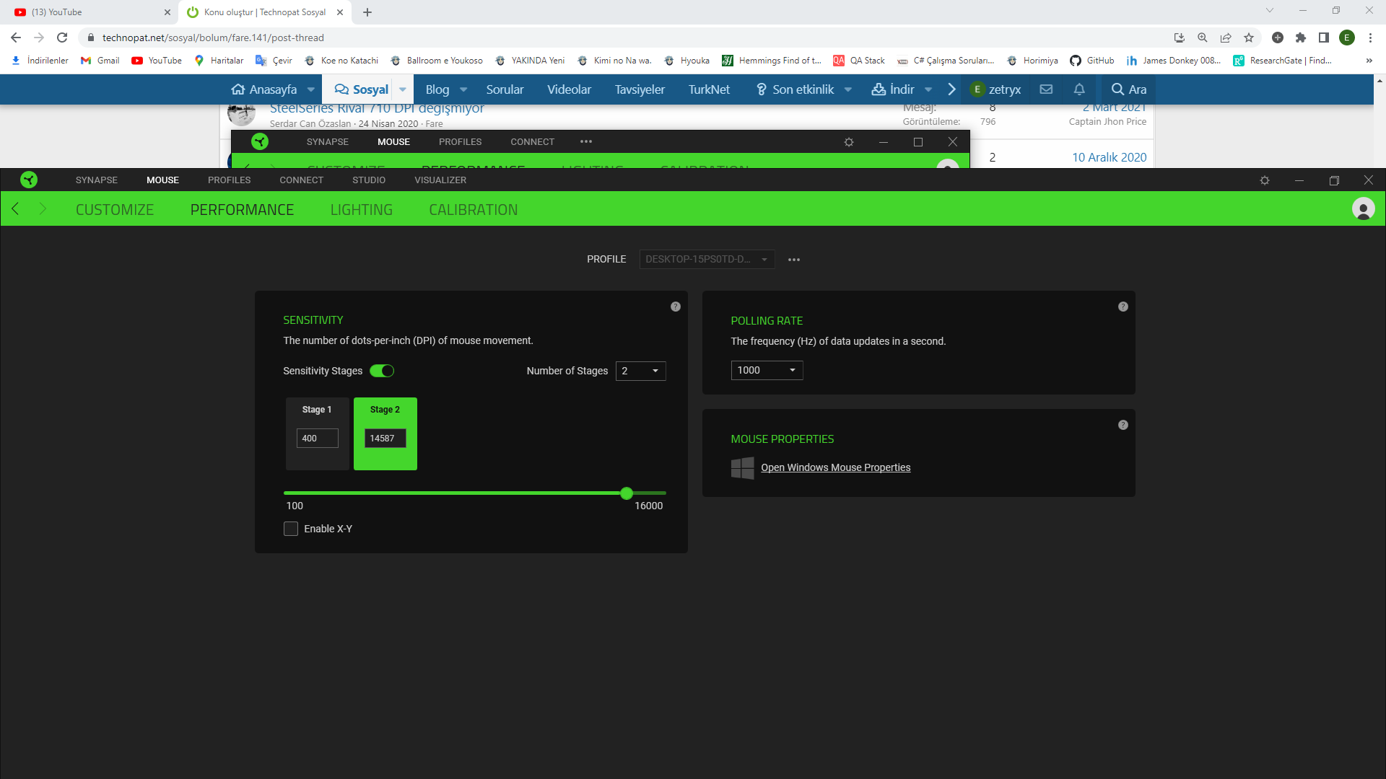Screen dimensions: 1386x779
Task: Enable the X-Y checkbox
Action: tap(291, 529)
